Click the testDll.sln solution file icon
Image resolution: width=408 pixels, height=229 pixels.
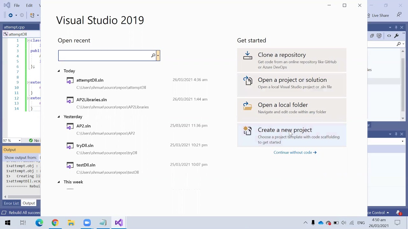point(70,165)
